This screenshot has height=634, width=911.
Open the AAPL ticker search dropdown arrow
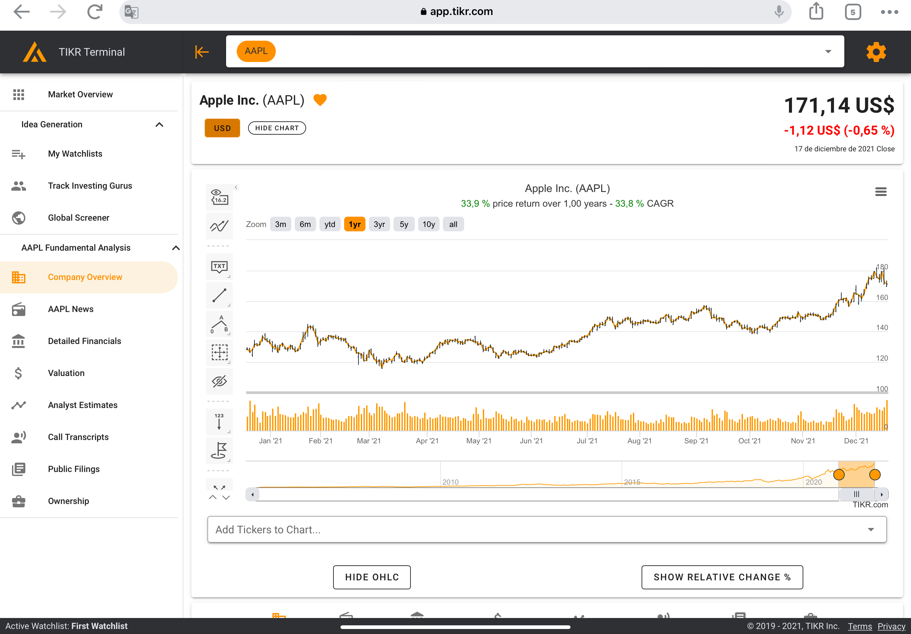(x=828, y=52)
